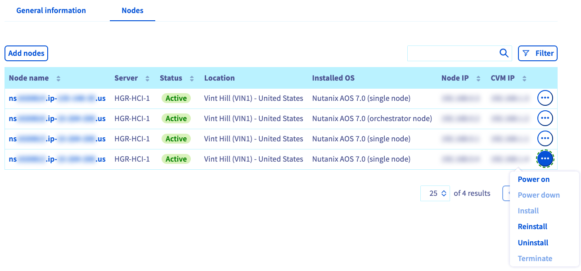Click the Location column header
581x271 pixels.
219,78
